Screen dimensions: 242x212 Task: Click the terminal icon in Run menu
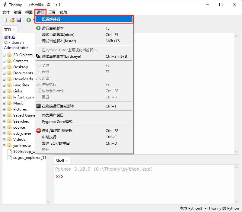[38, 106]
